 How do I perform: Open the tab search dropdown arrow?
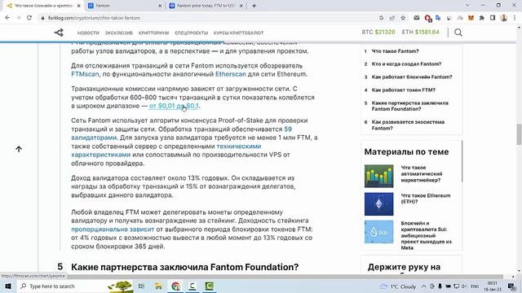pos(467,6)
